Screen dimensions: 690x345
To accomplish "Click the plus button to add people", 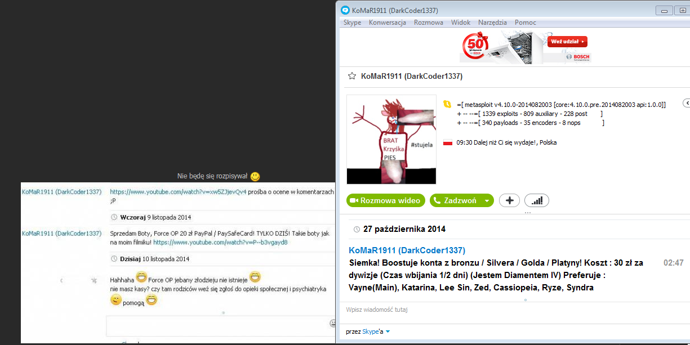I will pyautogui.click(x=509, y=200).
